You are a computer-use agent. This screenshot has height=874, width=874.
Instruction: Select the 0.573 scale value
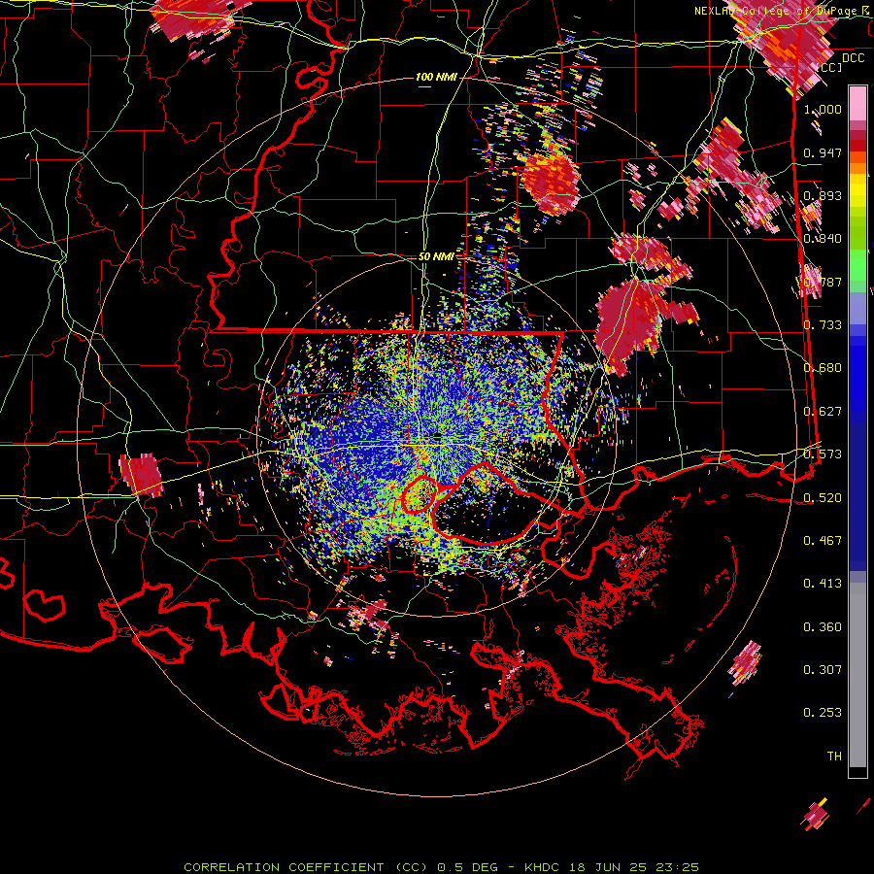tap(823, 454)
